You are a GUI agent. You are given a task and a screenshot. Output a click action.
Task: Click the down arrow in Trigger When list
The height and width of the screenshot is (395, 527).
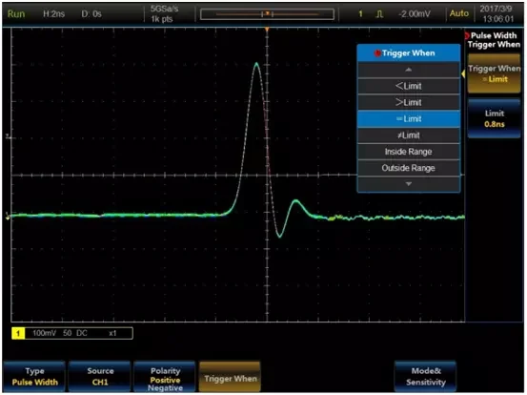click(x=409, y=184)
